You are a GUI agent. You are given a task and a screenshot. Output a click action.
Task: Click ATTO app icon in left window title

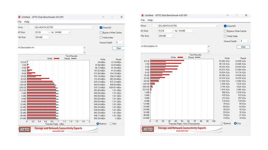pos(19,17)
